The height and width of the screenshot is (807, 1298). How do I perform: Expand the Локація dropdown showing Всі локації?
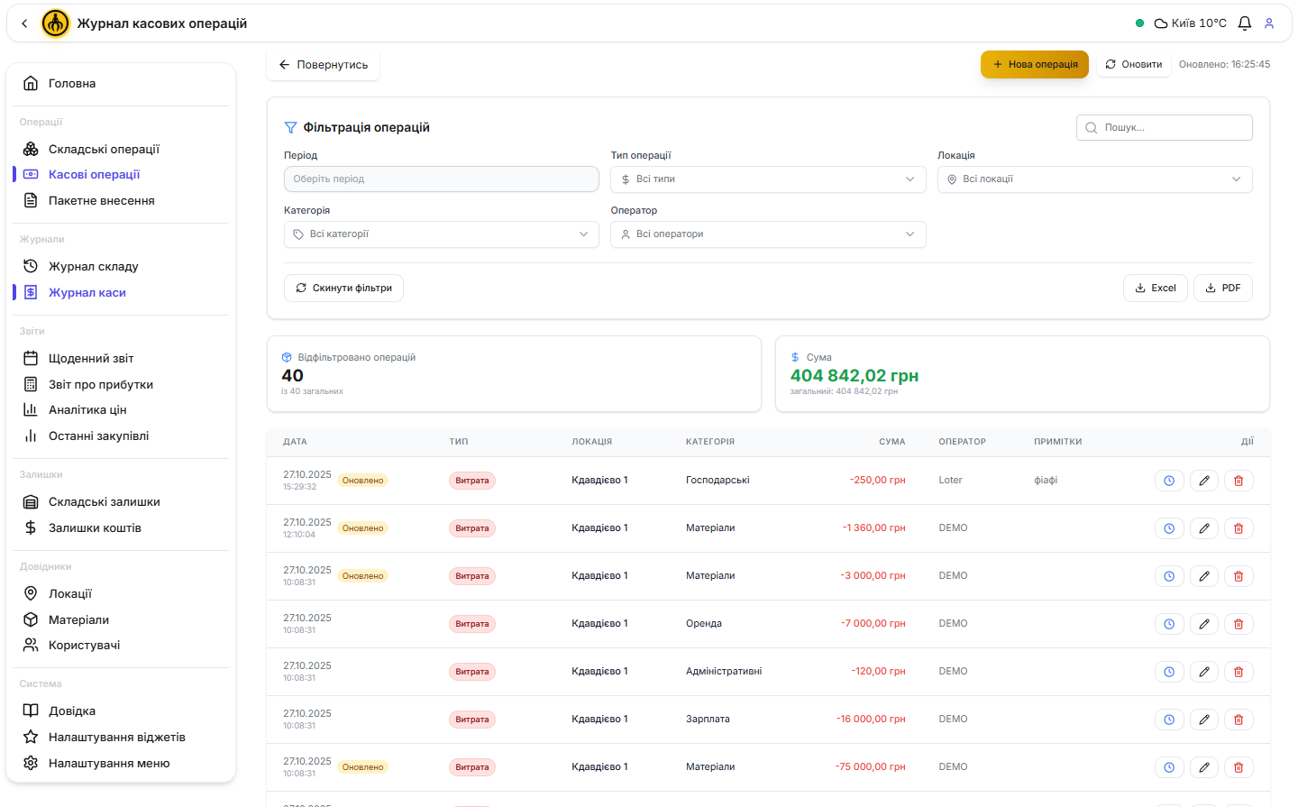tap(1093, 179)
